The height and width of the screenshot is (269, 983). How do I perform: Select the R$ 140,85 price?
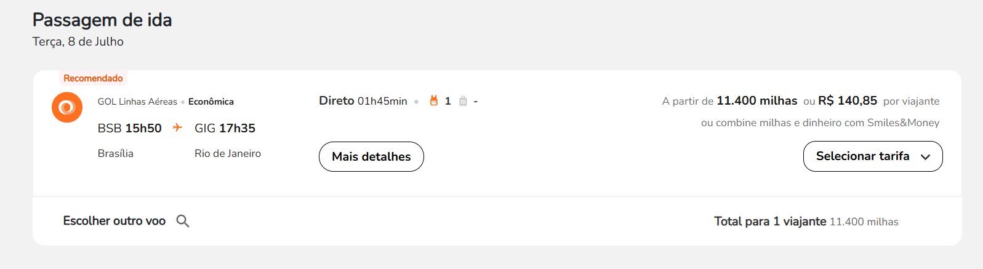pyautogui.click(x=848, y=100)
